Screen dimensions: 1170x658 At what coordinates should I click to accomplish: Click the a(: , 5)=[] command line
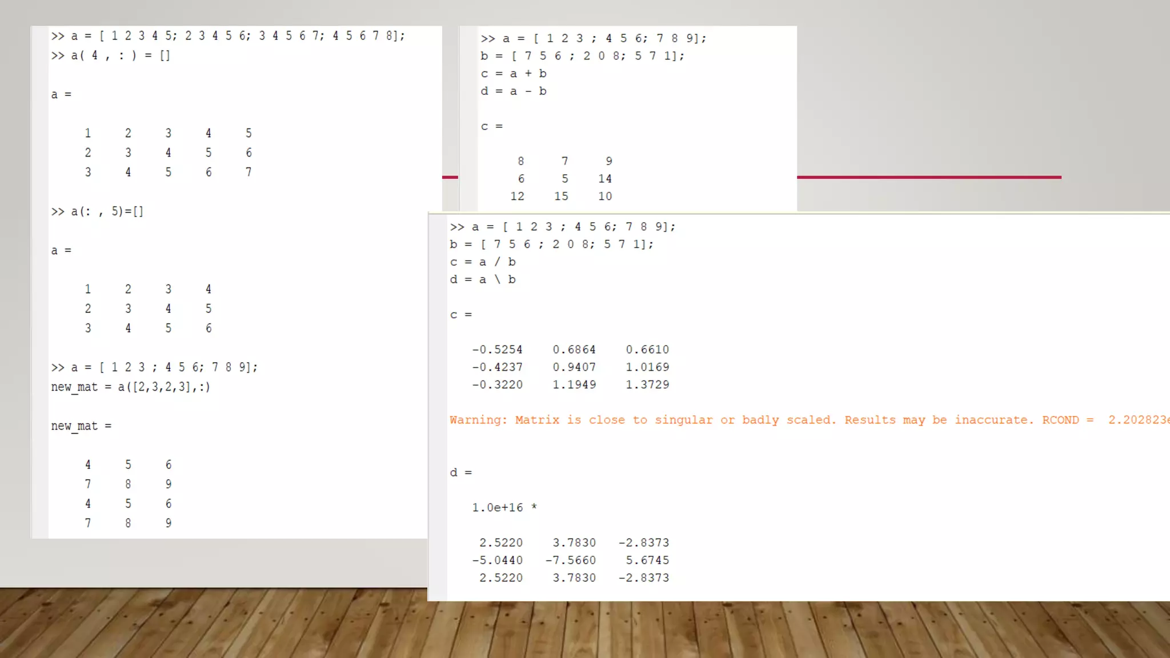[97, 211]
